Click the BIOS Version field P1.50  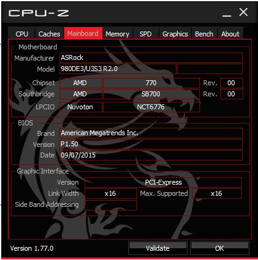tap(151, 144)
